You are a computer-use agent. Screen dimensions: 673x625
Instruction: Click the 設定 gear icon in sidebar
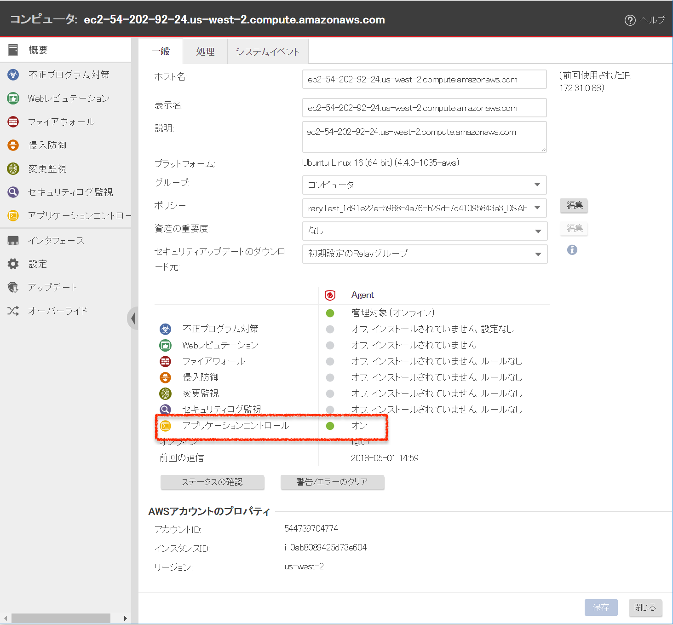point(13,264)
